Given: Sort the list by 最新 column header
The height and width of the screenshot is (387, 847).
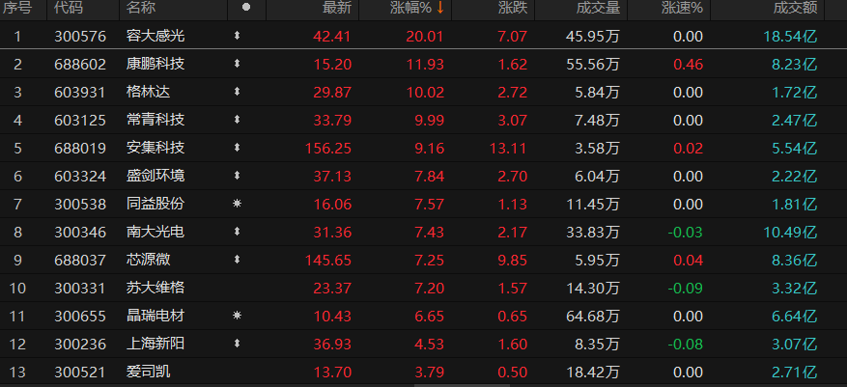Looking at the screenshot, I should (336, 9).
